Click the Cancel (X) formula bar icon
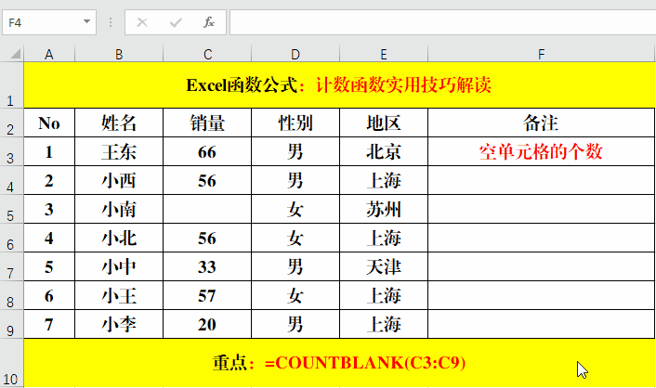 pos(142,22)
